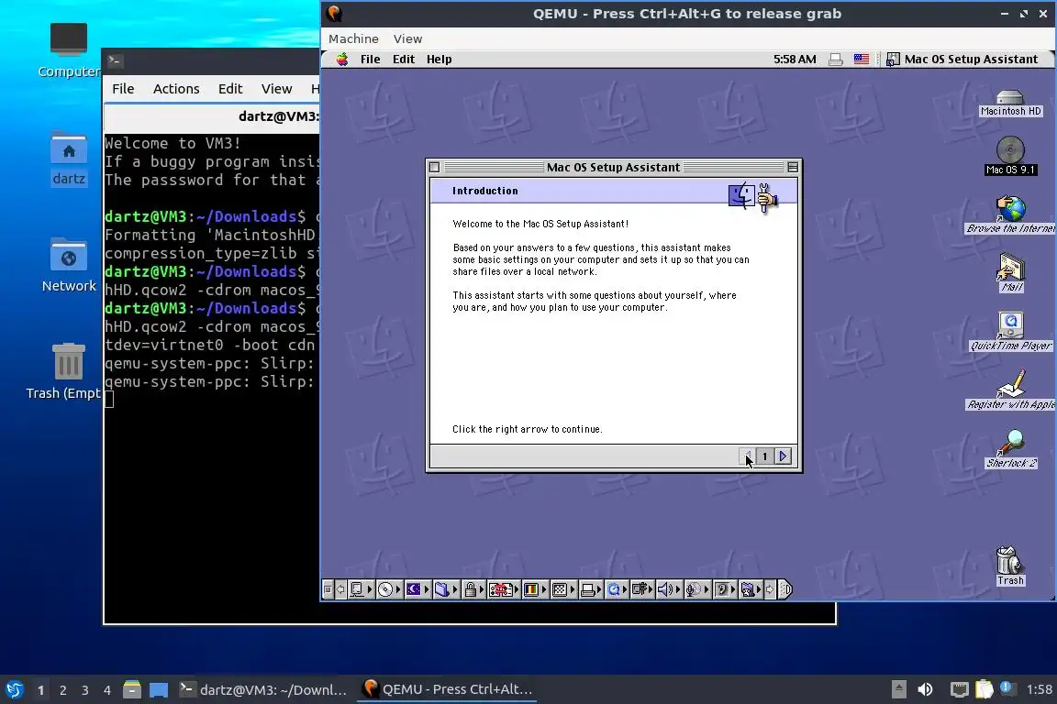Screen dimensions: 1057x704
Task: Open the Printer Selector module in the Control Strip
Action: click(591, 589)
